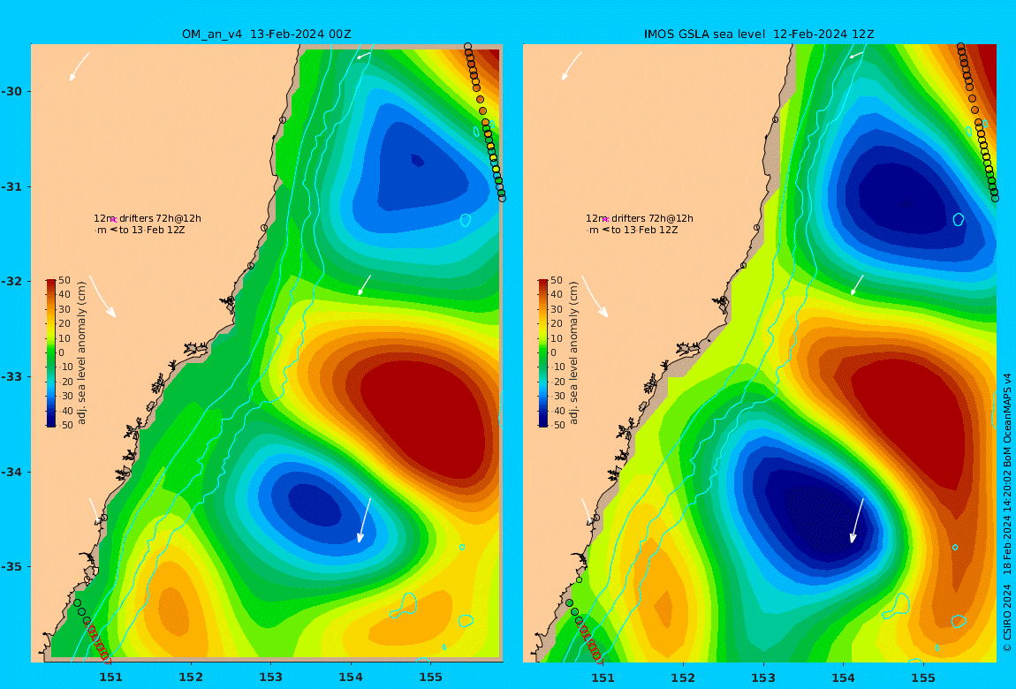Click the -33 latitude tick label
Viewport: 1016px width, 689px height.
pos(11,376)
